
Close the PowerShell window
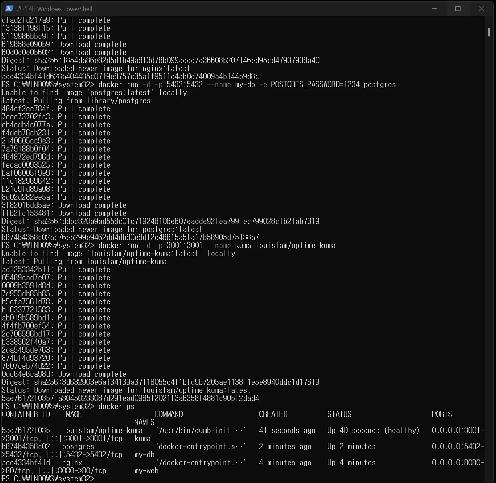click(482, 8)
